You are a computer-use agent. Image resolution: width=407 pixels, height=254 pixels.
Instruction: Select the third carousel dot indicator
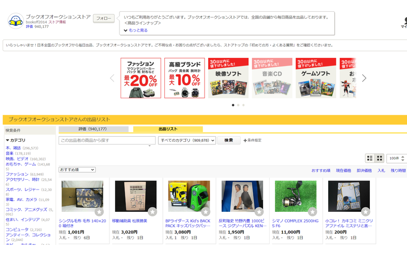(244, 105)
